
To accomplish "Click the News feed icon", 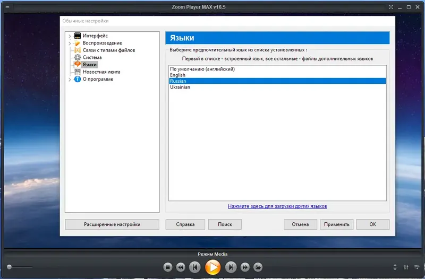I will tap(78, 72).
